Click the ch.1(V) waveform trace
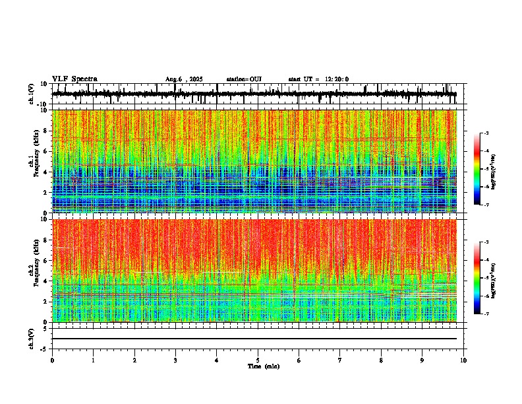The width and height of the screenshot is (522, 404). click(254, 94)
